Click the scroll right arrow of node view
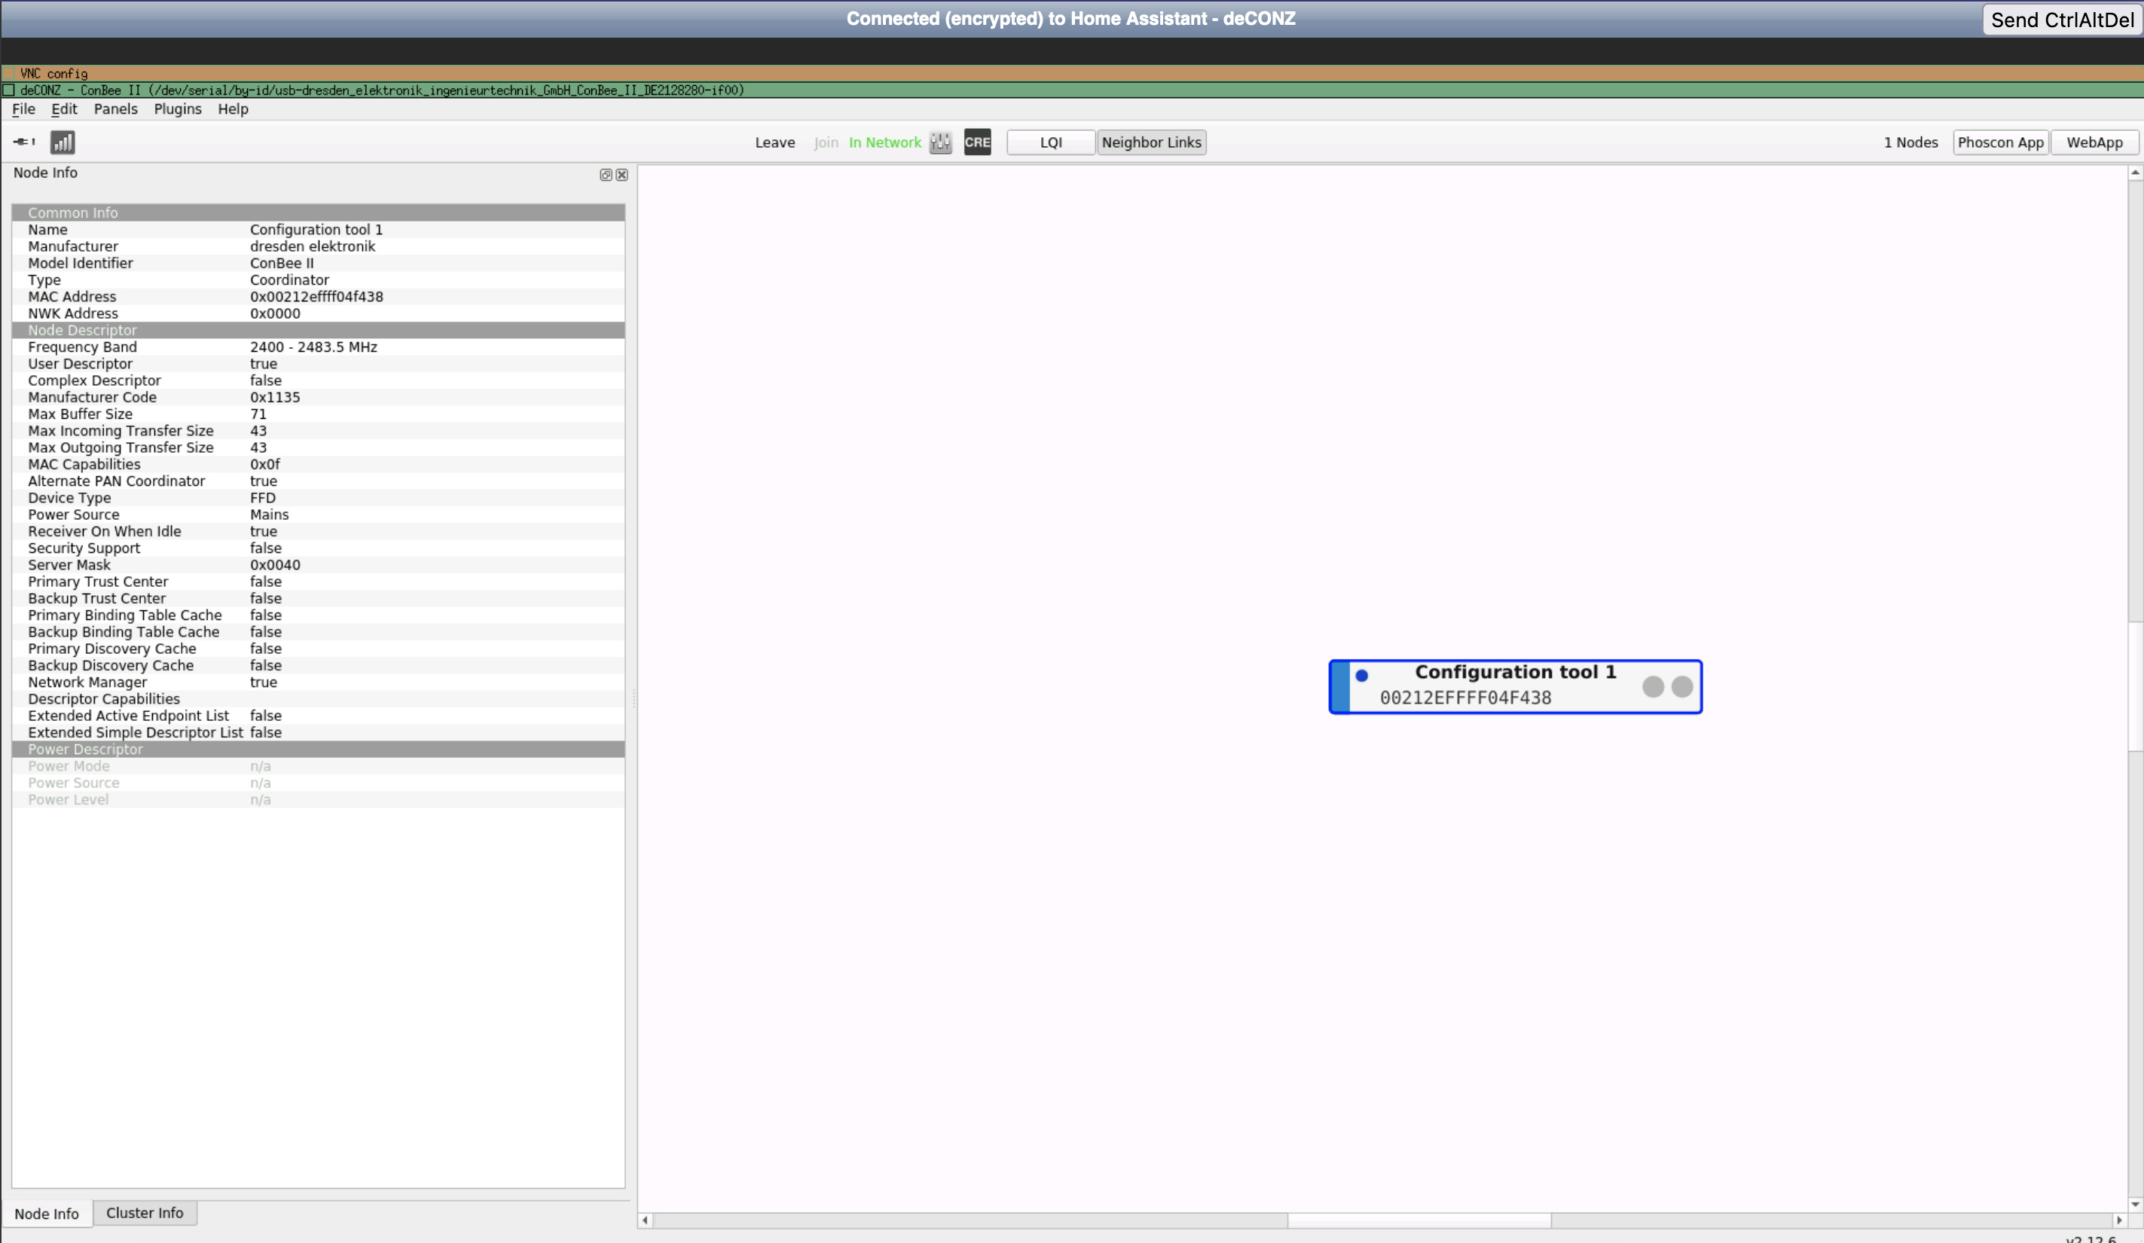Screen dimensions: 2144x1243 click(x=2118, y=1220)
